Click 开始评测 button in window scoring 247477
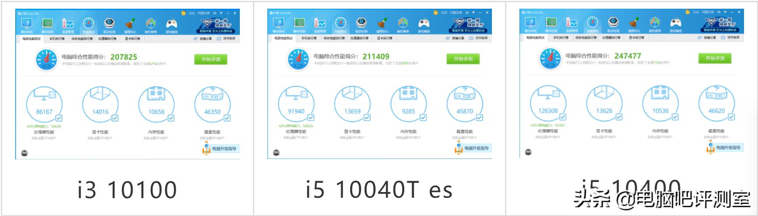758x216 pixels. [x=715, y=58]
